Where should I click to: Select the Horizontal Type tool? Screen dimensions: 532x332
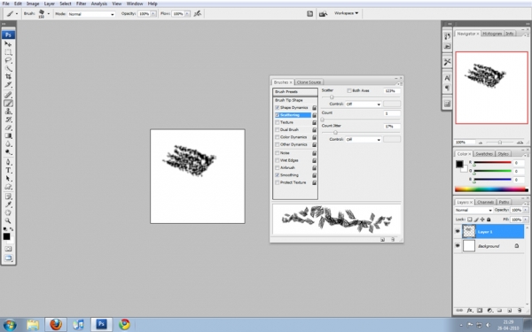[8, 170]
